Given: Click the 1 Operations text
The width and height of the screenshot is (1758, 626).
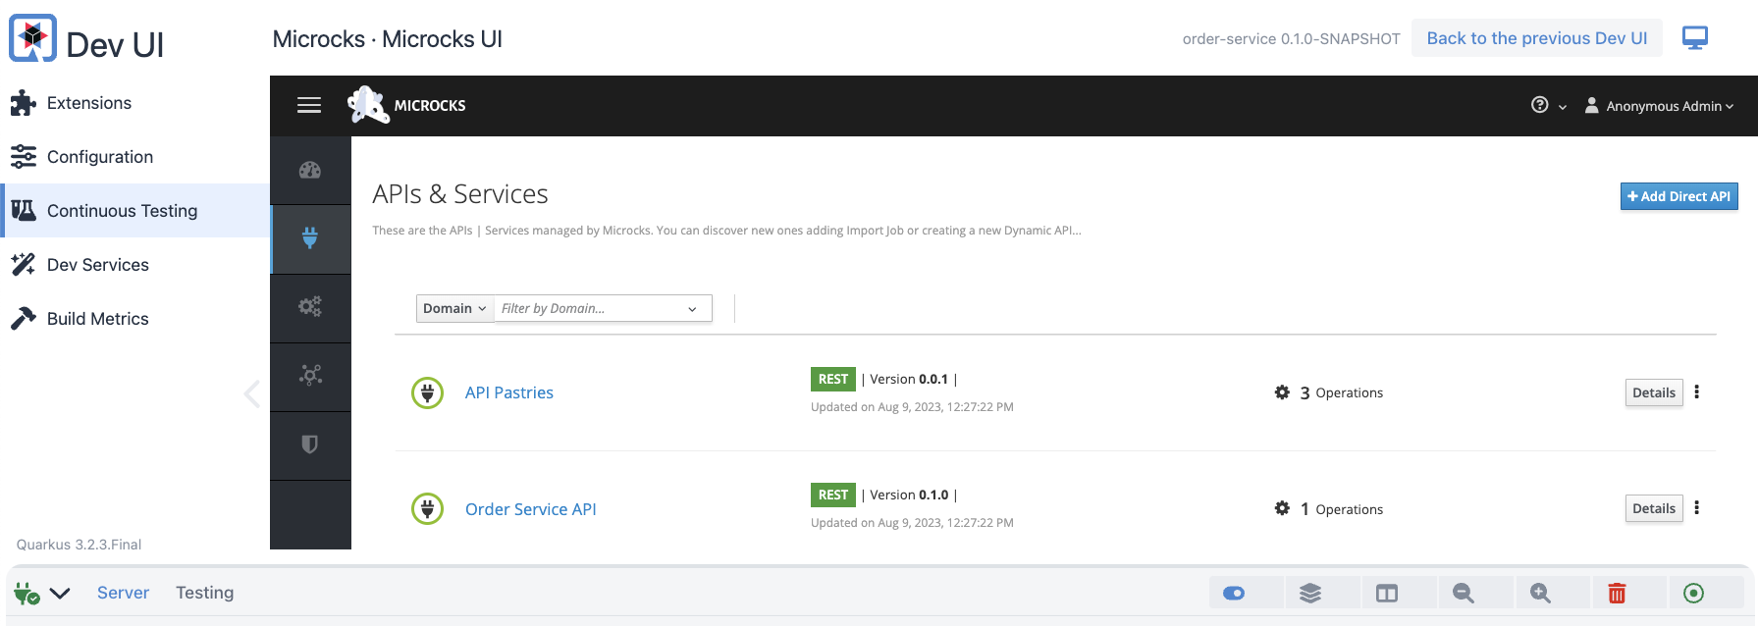Looking at the screenshot, I should (1342, 509).
